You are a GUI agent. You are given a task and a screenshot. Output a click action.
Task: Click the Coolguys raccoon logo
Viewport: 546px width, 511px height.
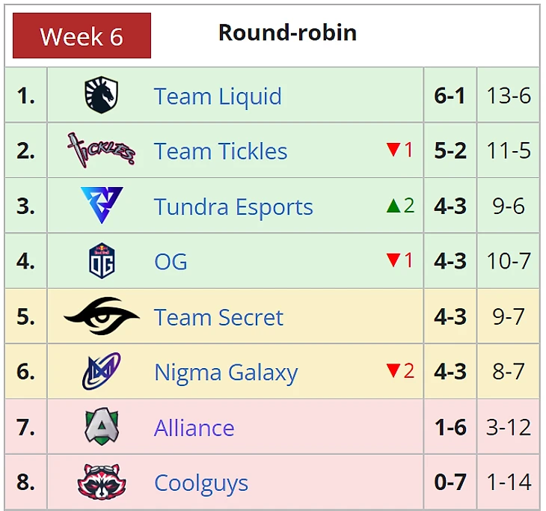click(102, 483)
